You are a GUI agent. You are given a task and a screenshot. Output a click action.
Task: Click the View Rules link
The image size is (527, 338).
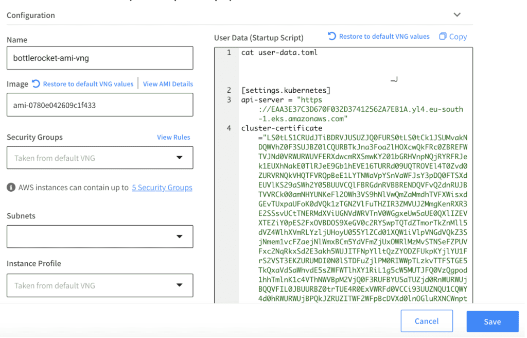[173, 137]
